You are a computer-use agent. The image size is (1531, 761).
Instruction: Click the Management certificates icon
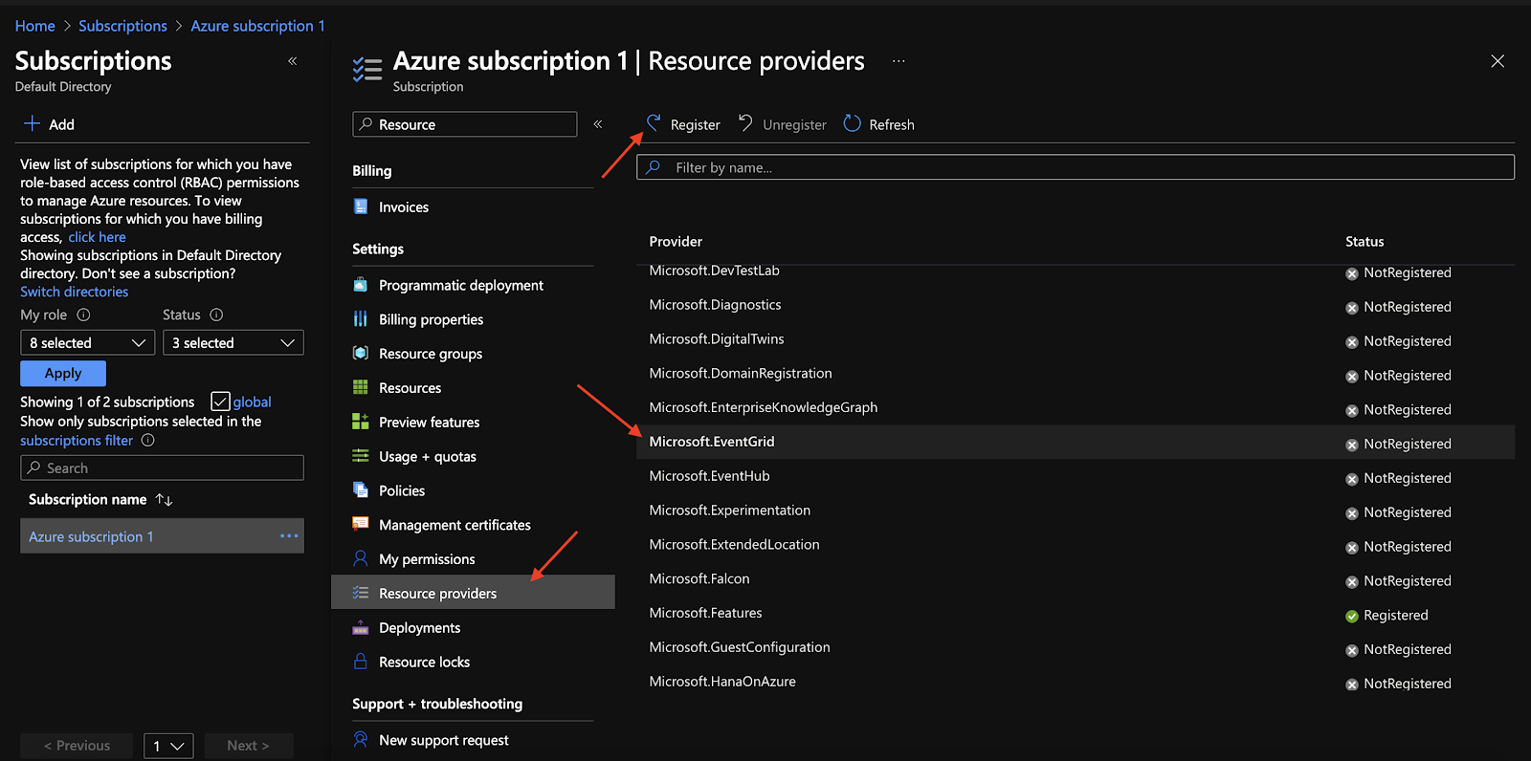point(361,524)
